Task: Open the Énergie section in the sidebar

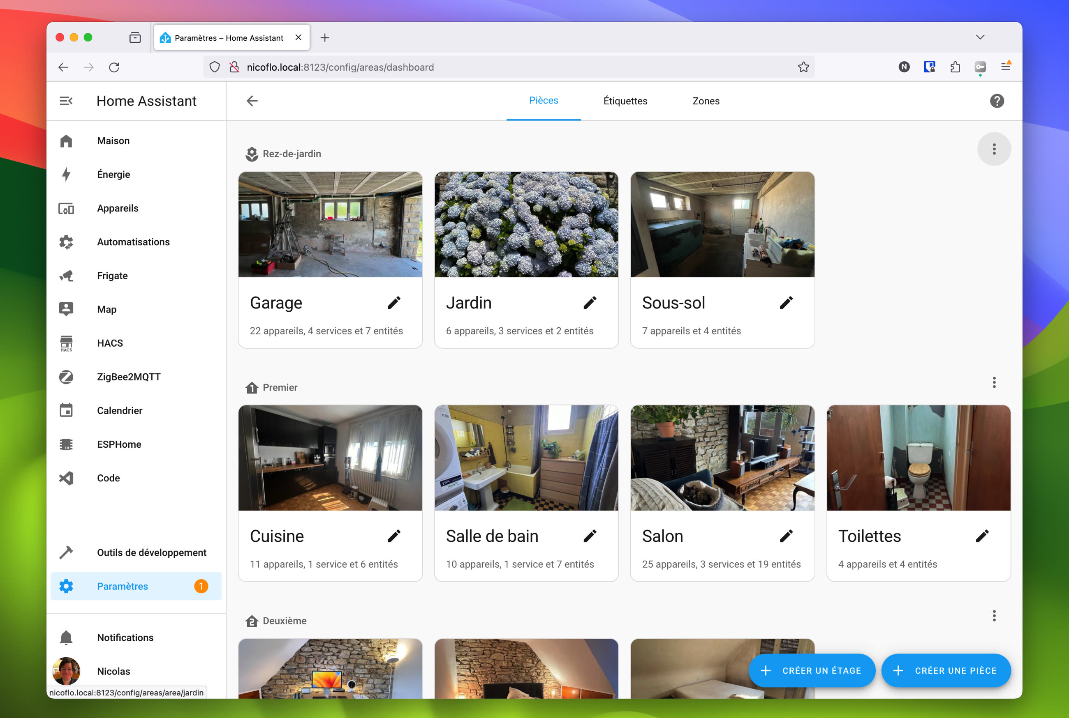Action: click(x=113, y=174)
